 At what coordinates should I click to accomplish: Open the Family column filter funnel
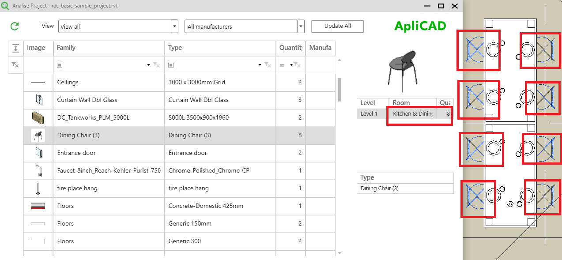click(156, 64)
